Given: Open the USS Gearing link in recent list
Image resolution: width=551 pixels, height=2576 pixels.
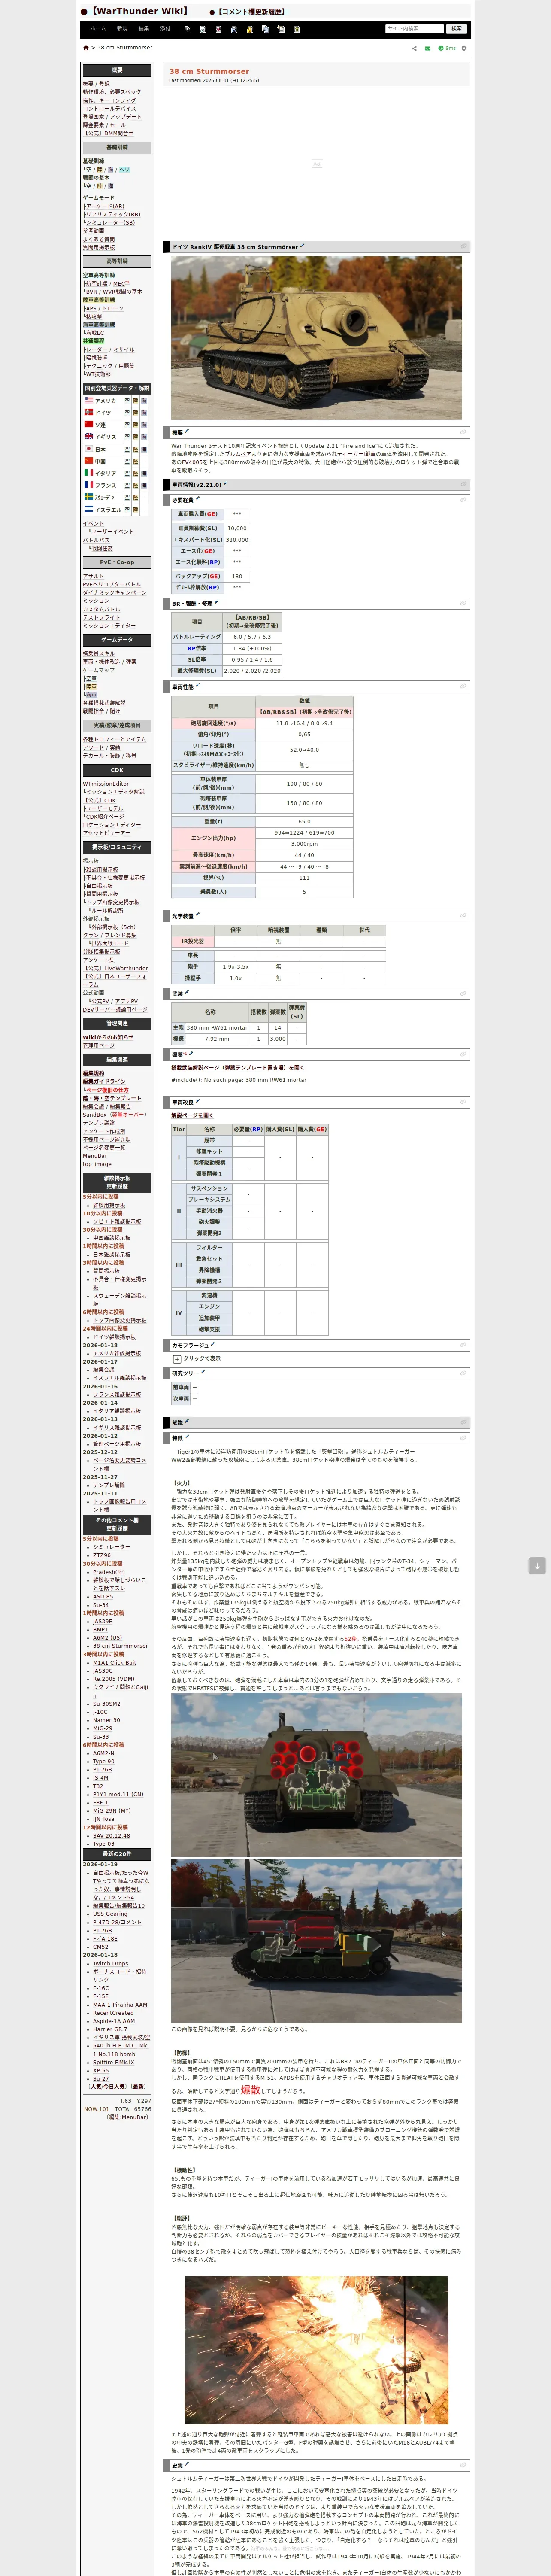Looking at the screenshot, I should pyautogui.click(x=110, y=1914).
